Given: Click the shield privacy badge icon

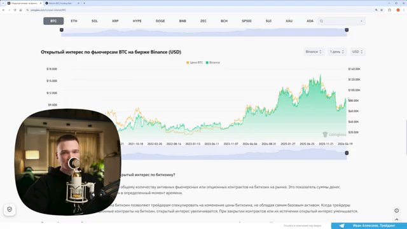Looking at the screenshot, I should 10,209.
